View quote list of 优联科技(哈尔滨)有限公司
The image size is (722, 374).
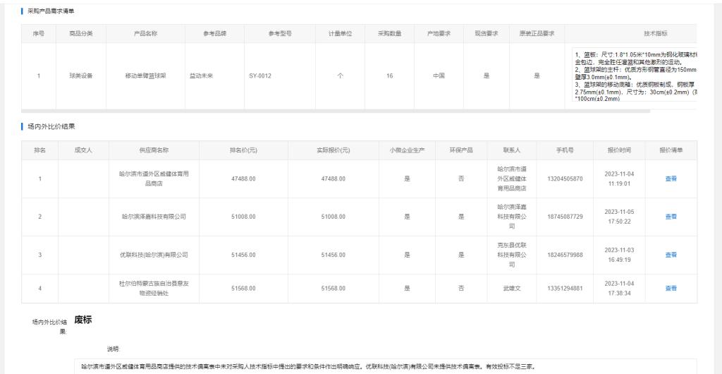click(x=671, y=255)
